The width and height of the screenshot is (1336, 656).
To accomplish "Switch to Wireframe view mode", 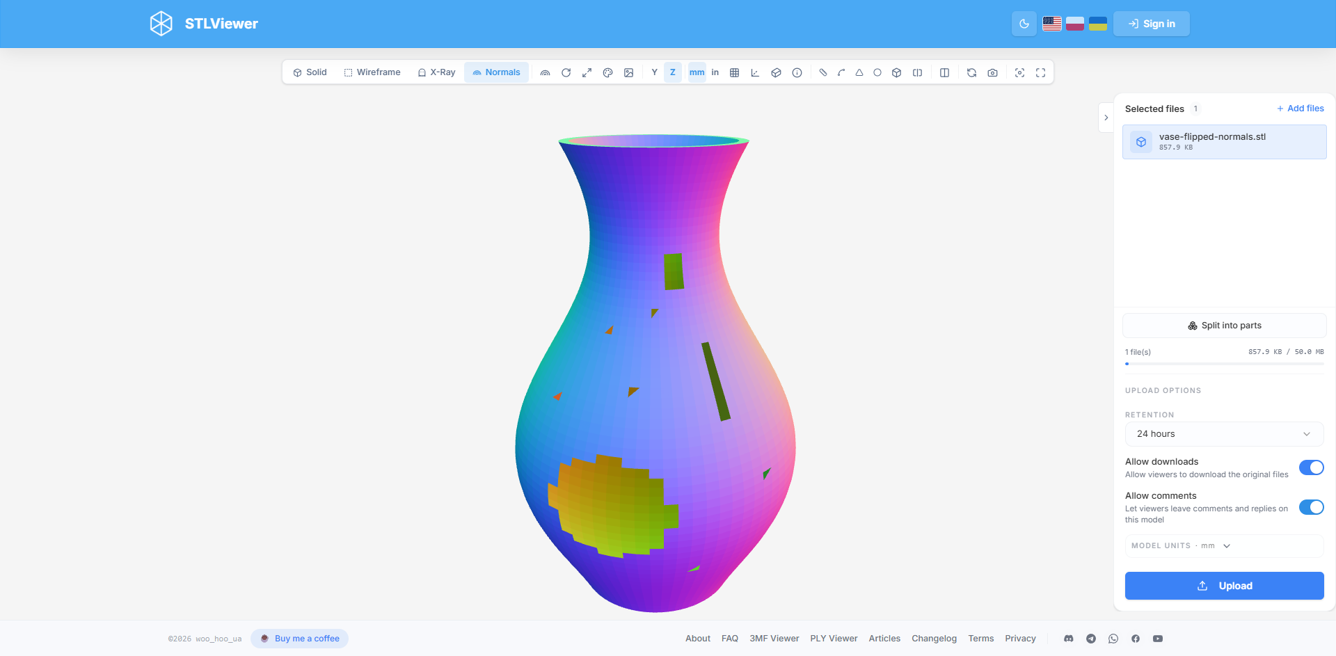I will coord(372,72).
